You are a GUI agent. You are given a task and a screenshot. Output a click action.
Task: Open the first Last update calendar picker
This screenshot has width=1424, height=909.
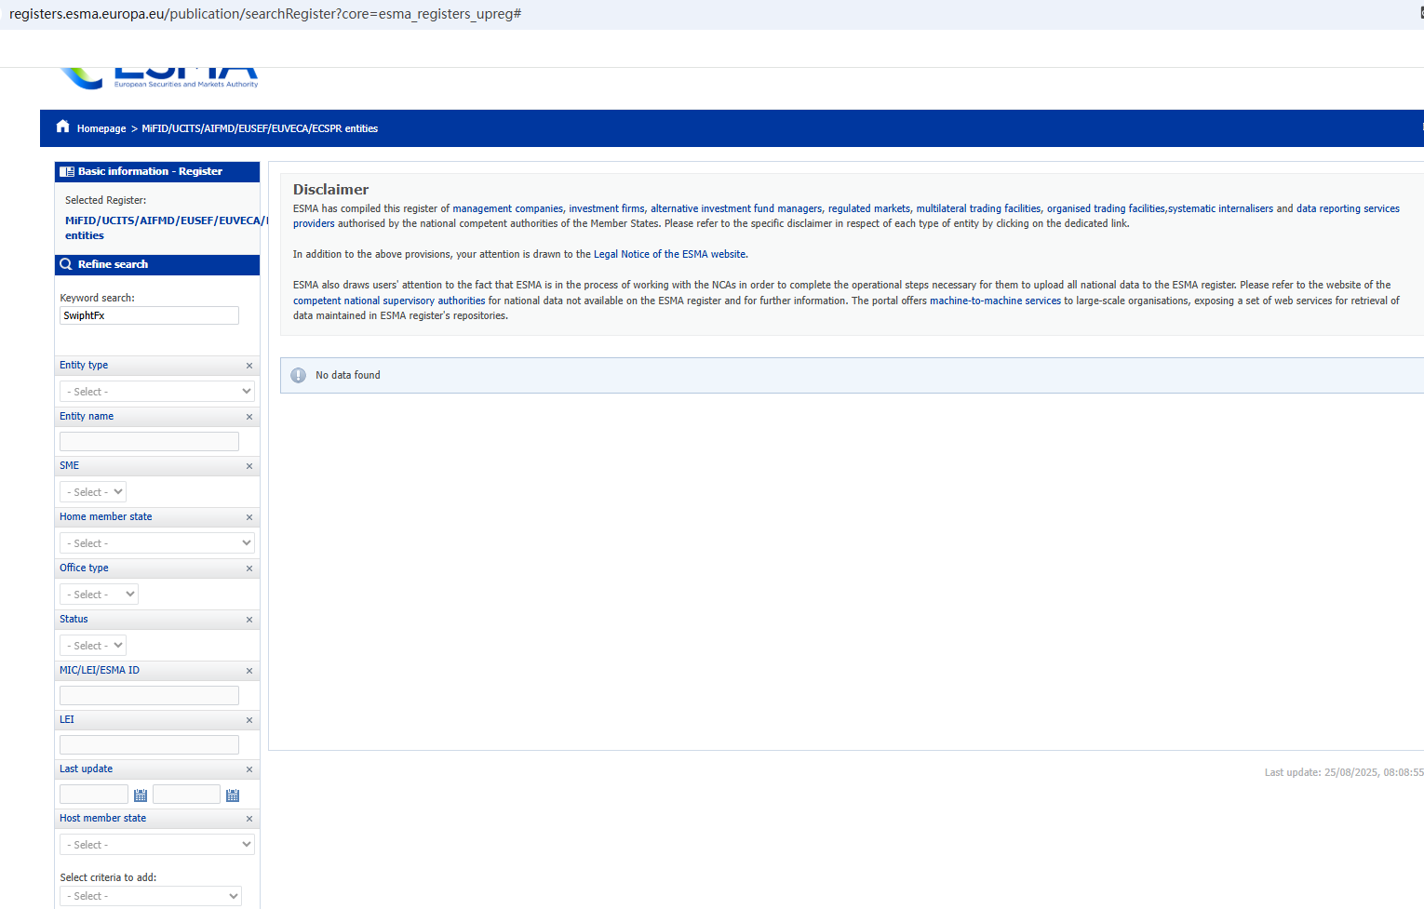[141, 795]
